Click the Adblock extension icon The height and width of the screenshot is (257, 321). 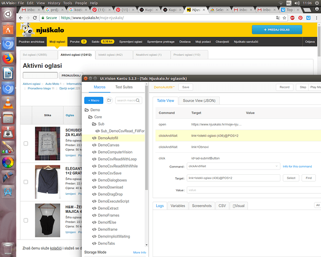pos(292,18)
